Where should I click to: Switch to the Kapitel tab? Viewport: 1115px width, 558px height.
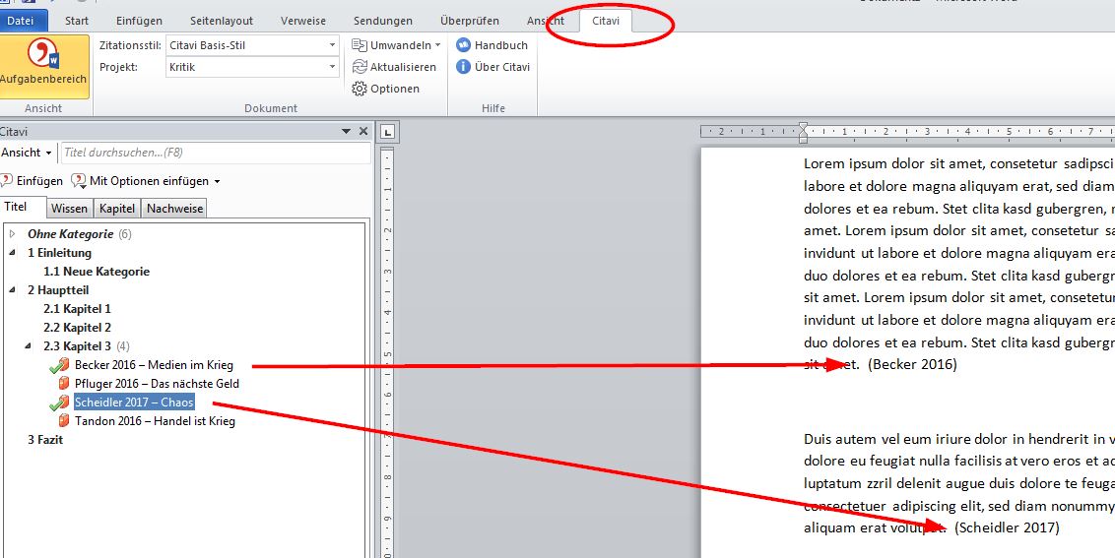tap(117, 209)
